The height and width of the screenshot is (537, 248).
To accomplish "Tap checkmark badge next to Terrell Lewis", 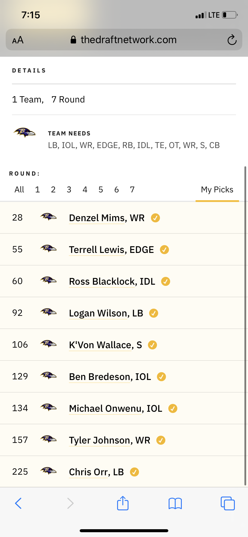I will [164, 250].
